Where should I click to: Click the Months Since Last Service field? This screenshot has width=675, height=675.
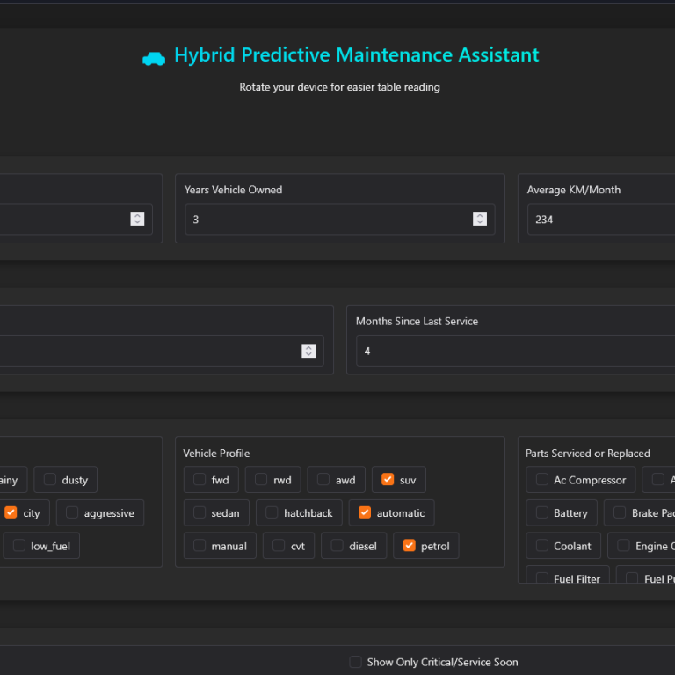coord(514,351)
